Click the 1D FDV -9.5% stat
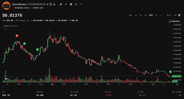The width and height of the screenshot is (184, 99). 108,94
